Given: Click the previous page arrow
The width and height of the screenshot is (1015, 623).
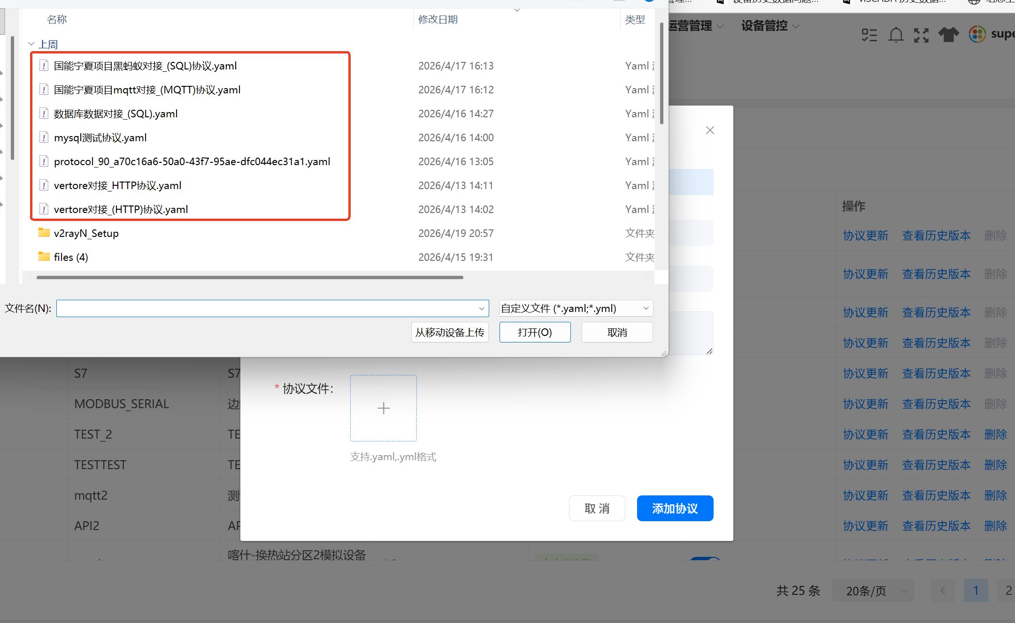Looking at the screenshot, I should pos(943,591).
